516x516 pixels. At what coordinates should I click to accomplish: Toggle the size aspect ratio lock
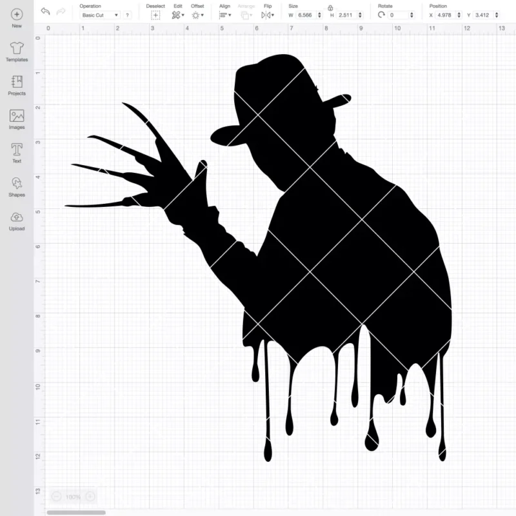point(330,8)
